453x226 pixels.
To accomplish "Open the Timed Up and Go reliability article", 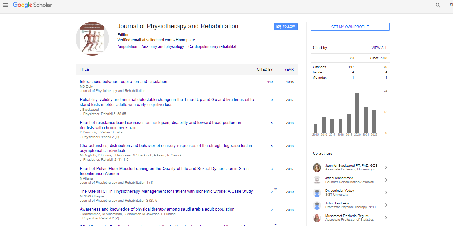I will point(167,102).
